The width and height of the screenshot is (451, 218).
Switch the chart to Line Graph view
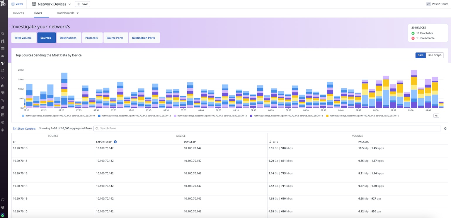(x=434, y=55)
